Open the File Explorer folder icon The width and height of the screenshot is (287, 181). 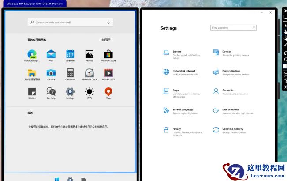click(x=32, y=73)
